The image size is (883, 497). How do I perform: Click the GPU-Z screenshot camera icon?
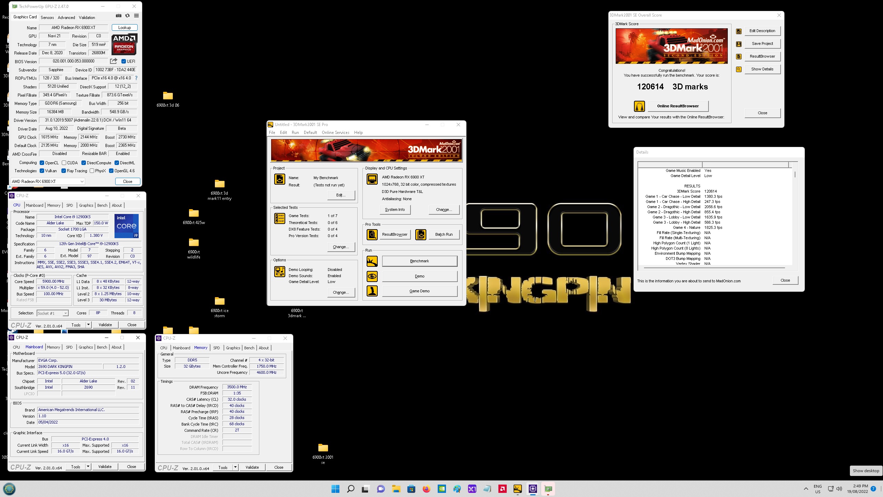tap(118, 16)
